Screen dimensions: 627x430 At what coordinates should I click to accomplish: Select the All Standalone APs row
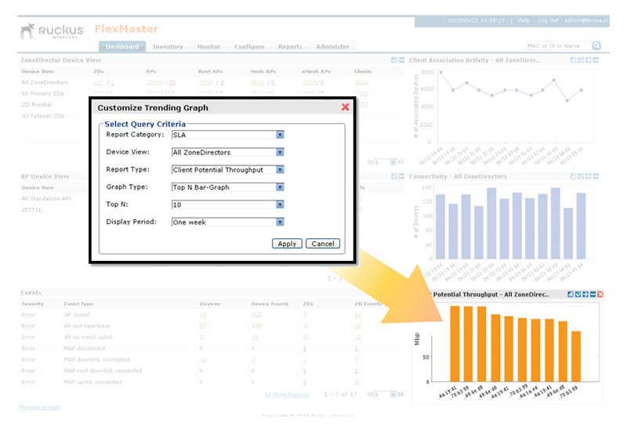(46, 199)
